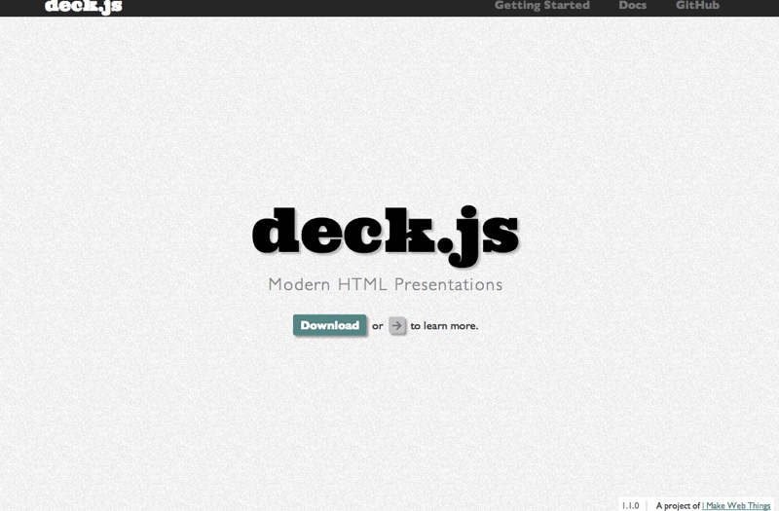This screenshot has height=511, width=779.
Task: Open the Getting Started page
Action: click(541, 6)
